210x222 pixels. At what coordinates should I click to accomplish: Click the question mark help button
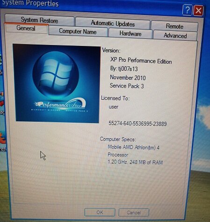coord(187,10)
